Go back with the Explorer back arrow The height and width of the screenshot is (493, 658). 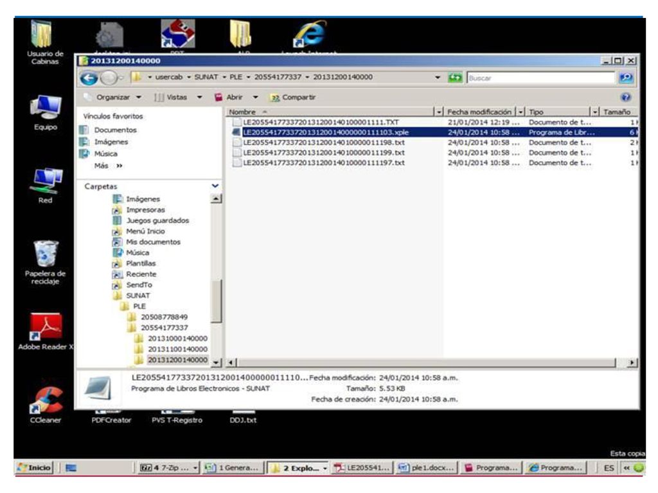pos(89,78)
